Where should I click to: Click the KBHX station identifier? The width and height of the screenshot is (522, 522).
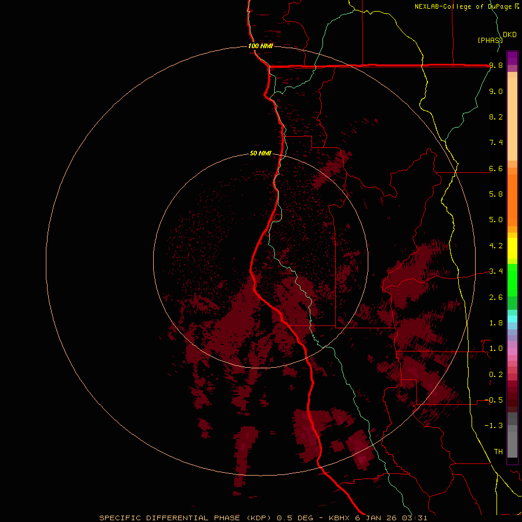(x=339, y=518)
